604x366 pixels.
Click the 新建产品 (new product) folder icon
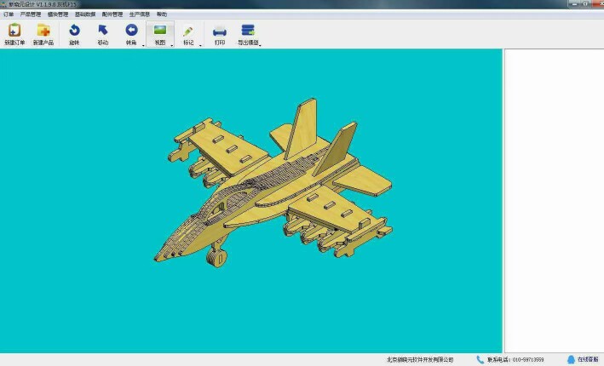click(x=43, y=30)
